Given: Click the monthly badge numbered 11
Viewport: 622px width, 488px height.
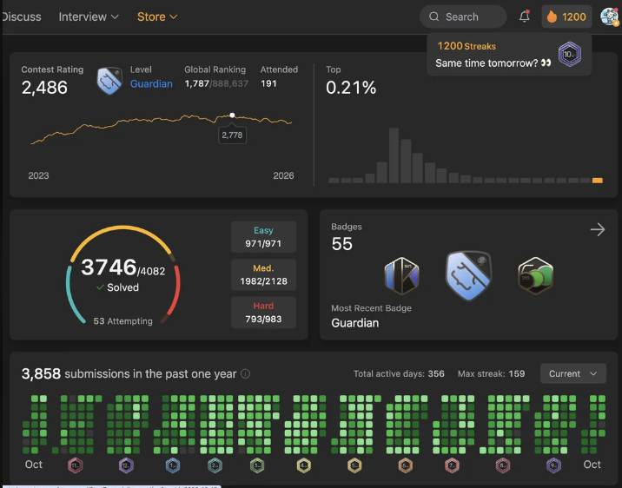Looking at the screenshot, I should coord(76,465).
